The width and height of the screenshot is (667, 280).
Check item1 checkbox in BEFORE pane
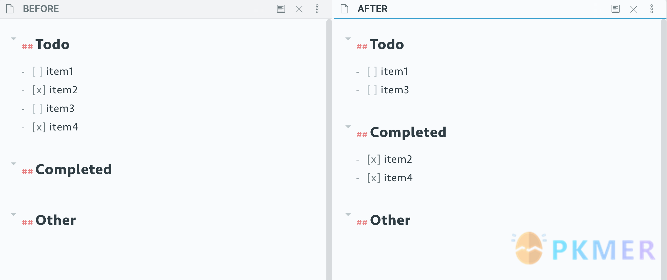pyautogui.click(x=37, y=72)
